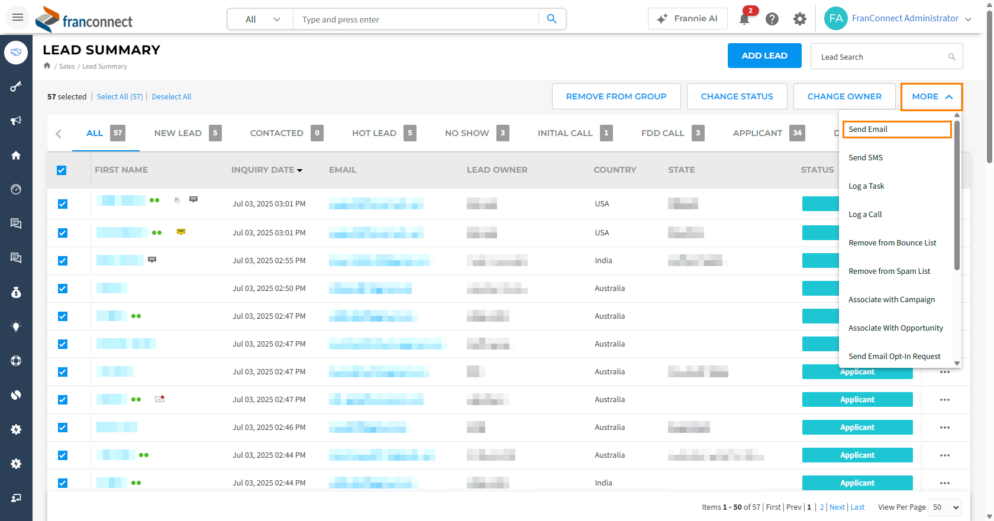Uncheck the lead from Jul 03, 2025 03:01 PM USA first row
Image resolution: width=994 pixels, height=521 pixels.
point(63,204)
